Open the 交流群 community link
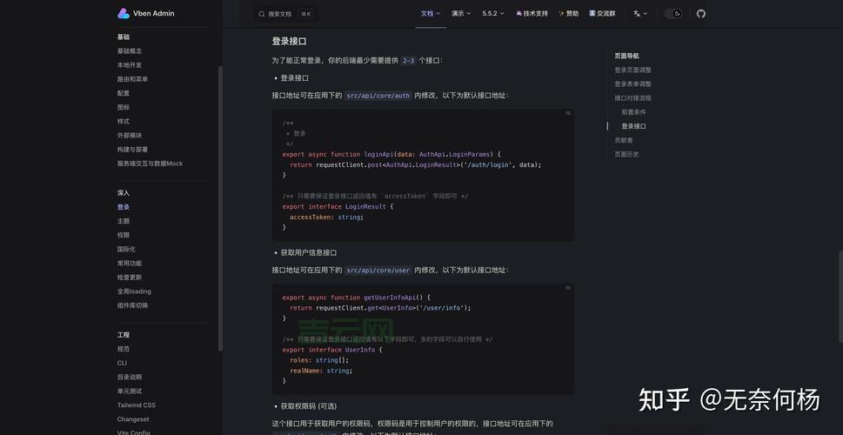Screen dimensions: 843x435 click(x=602, y=13)
